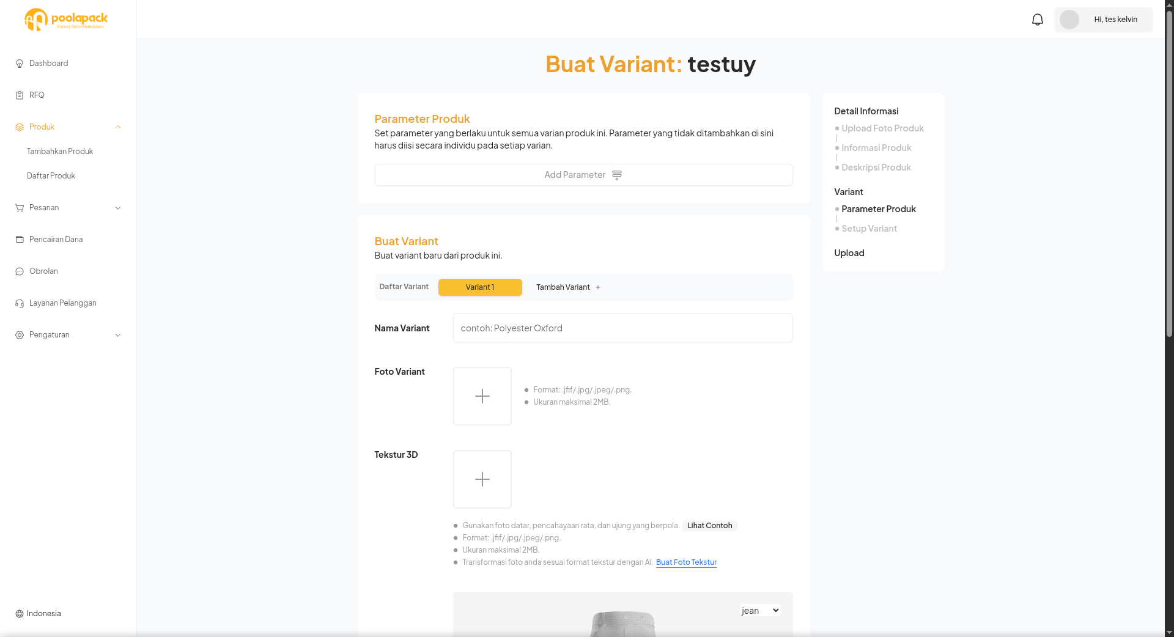Jump to Deskripsi Produk step
This screenshot has height=637, width=1174.
[876, 168]
